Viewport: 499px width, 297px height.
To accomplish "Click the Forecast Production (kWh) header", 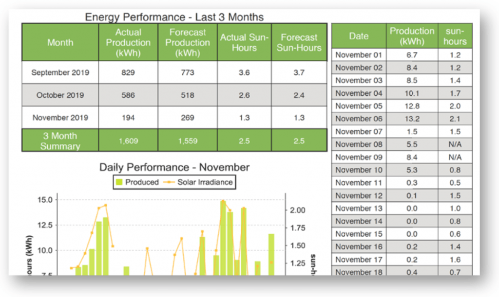I will (x=187, y=42).
